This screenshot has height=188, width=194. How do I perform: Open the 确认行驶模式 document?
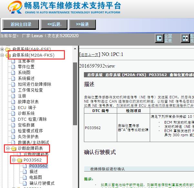coord(42,183)
